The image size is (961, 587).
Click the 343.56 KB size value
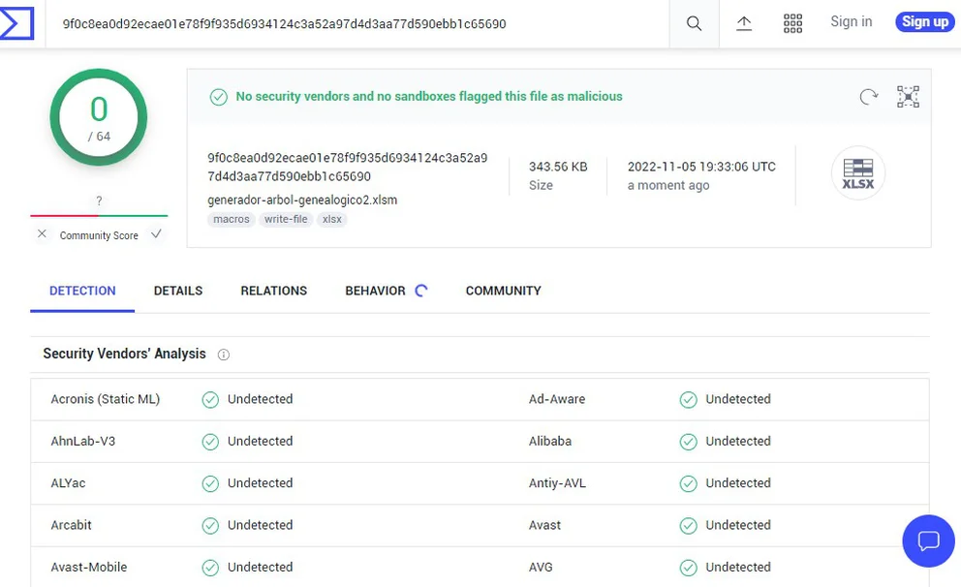(x=558, y=167)
